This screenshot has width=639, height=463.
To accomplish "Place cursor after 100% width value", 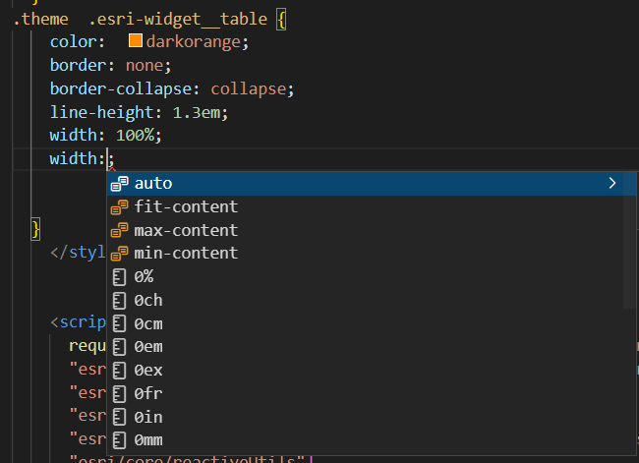I will 162,136.
